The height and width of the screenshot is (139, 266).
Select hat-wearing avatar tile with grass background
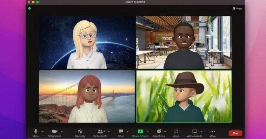coord(184,96)
